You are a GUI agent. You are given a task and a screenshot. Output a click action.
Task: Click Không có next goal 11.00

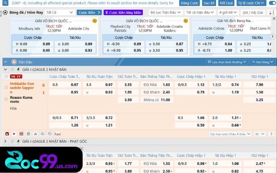157,100
